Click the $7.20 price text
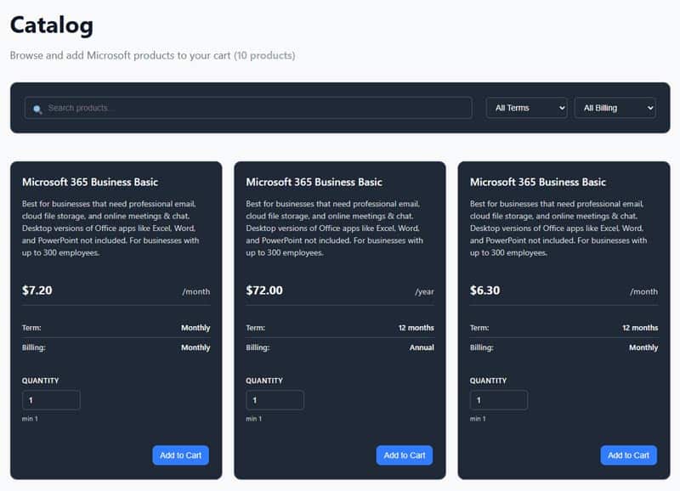Image resolution: width=680 pixels, height=491 pixels. pos(37,291)
